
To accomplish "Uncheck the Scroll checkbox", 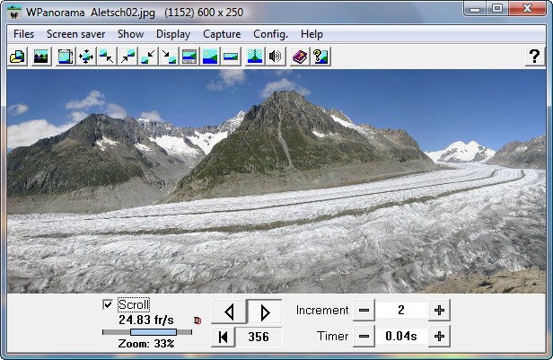I will click(x=108, y=304).
